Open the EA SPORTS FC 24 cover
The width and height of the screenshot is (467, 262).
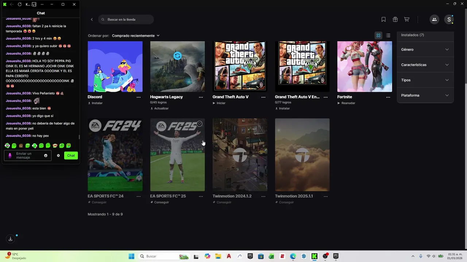pos(115,155)
